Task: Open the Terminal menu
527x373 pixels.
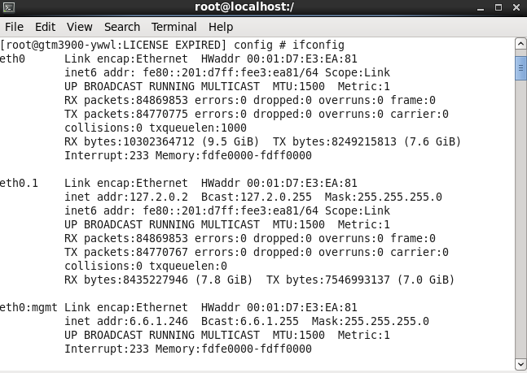Action: [x=173, y=27]
